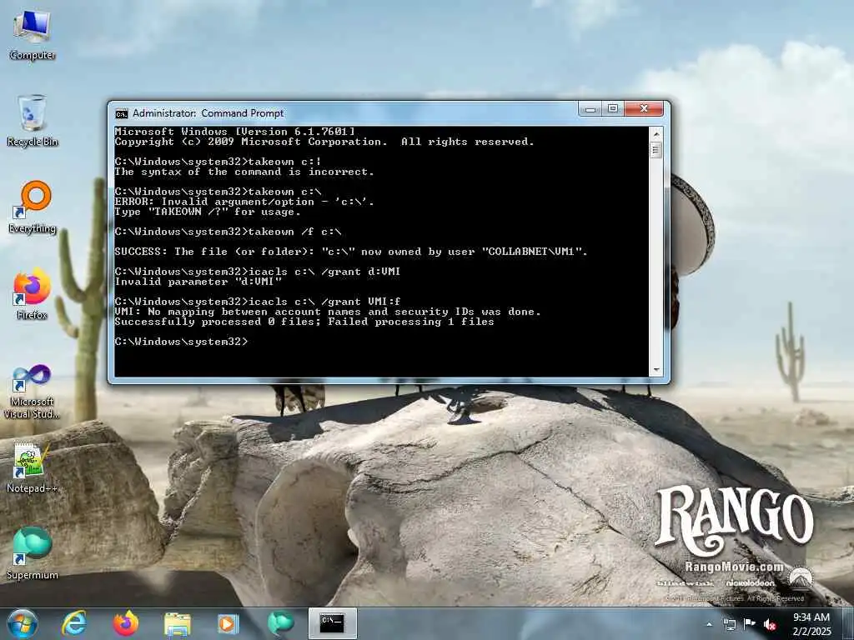Click the 'Type "TAKEOWN /?" for usage' line
Viewport: 854px width, 640px height.
click(207, 212)
